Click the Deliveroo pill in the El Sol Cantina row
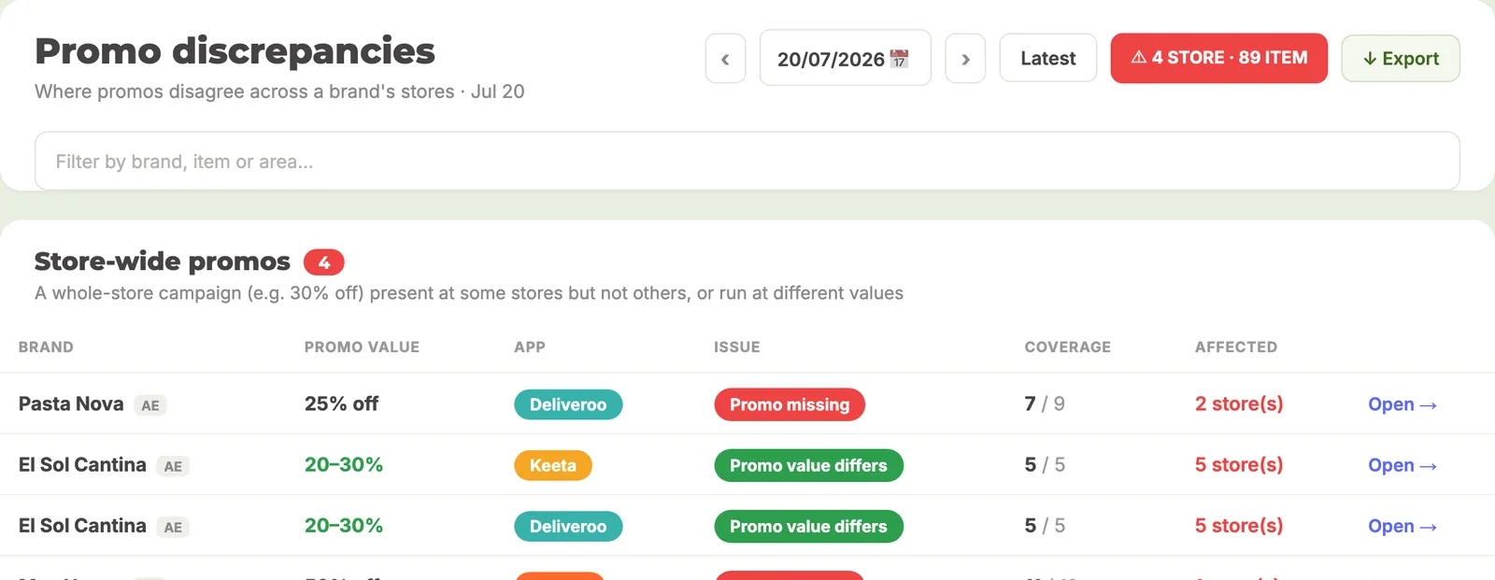The width and height of the screenshot is (1495, 580). [568, 526]
